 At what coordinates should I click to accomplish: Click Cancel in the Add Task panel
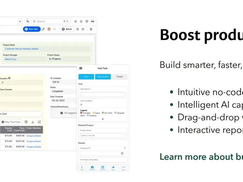(120, 77)
